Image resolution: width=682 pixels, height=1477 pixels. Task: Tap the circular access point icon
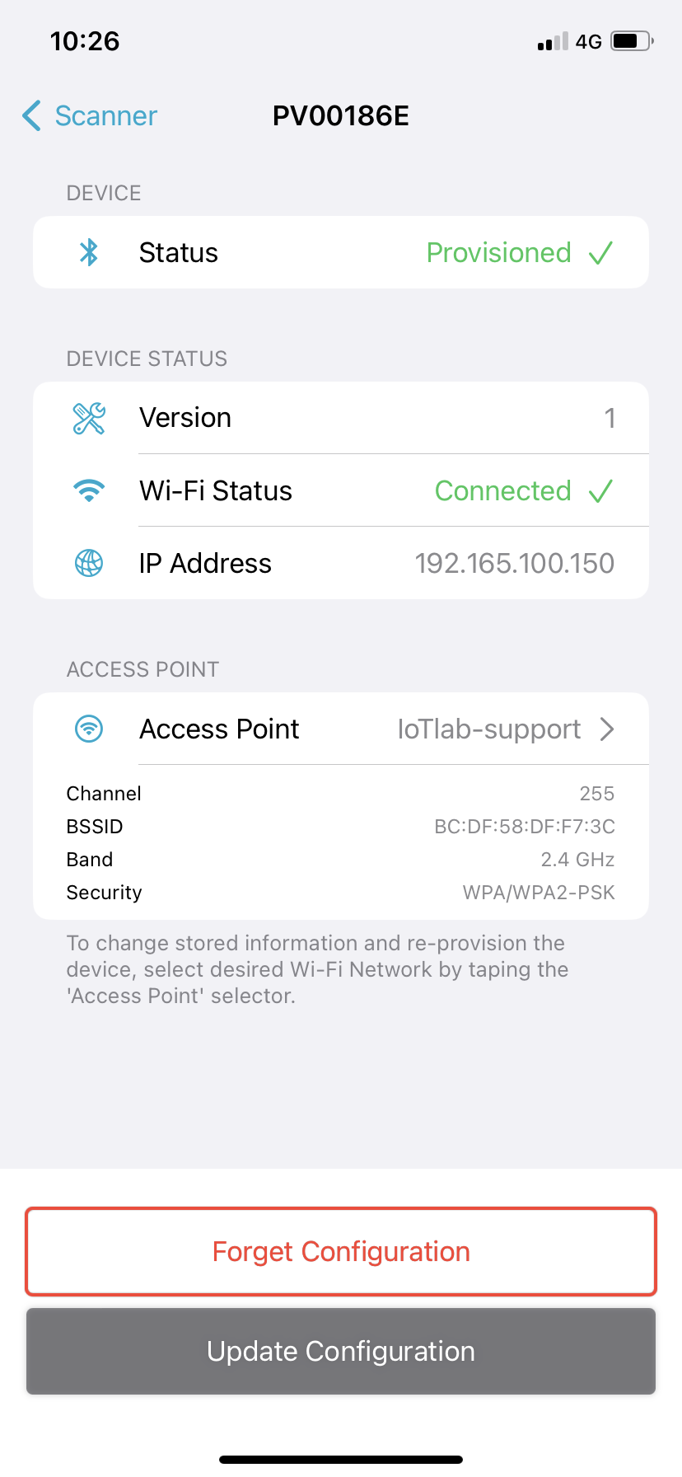[89, 729]
